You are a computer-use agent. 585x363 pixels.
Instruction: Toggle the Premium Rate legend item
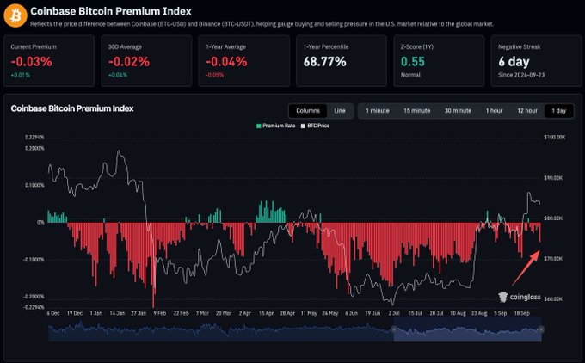(275, 126)
